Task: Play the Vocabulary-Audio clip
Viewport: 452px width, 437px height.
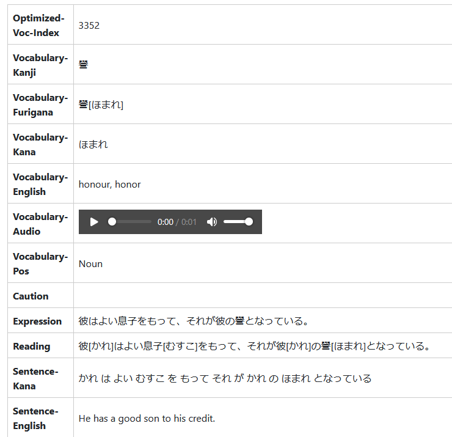Action: [x=94, y=222]
